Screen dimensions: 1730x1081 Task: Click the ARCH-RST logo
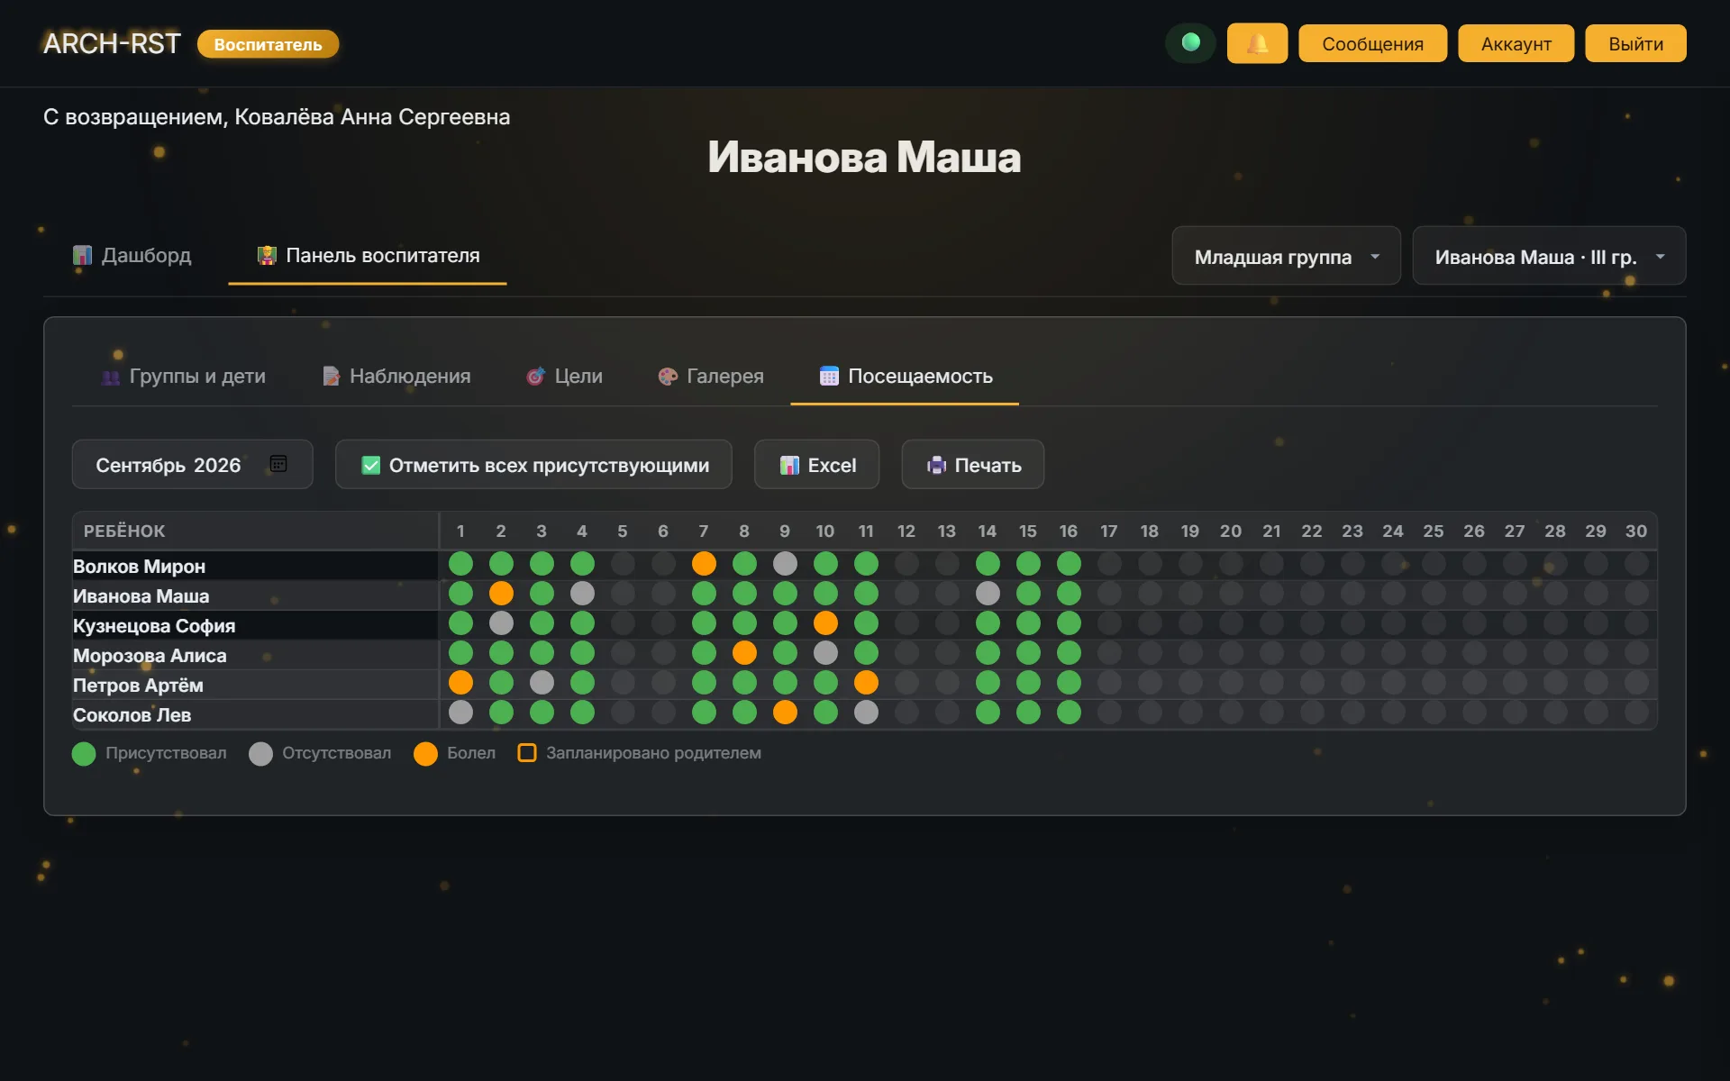click(112, 43)
